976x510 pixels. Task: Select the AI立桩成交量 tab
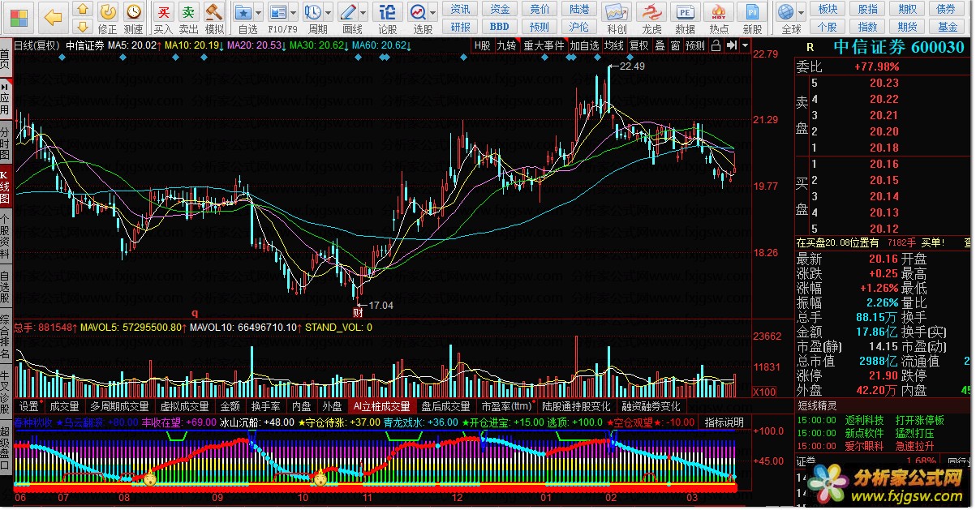(381, 406)
